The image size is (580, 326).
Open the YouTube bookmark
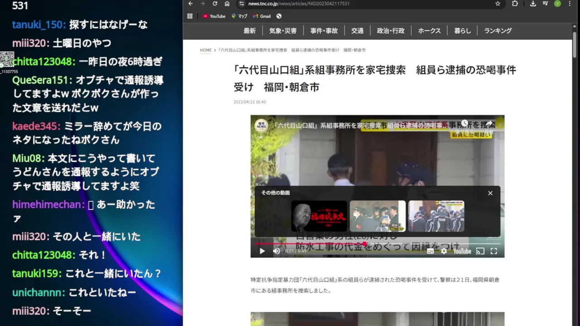(x=214, y=16)
